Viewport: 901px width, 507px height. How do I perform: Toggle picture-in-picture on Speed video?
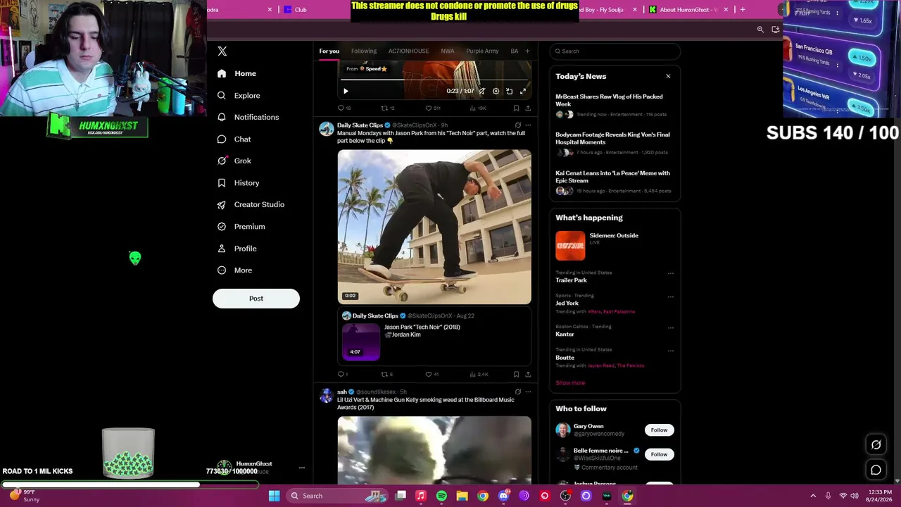pos(510,91)
